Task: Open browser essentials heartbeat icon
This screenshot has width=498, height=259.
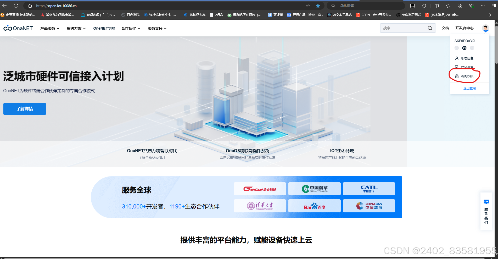Action: coord(471,6)
